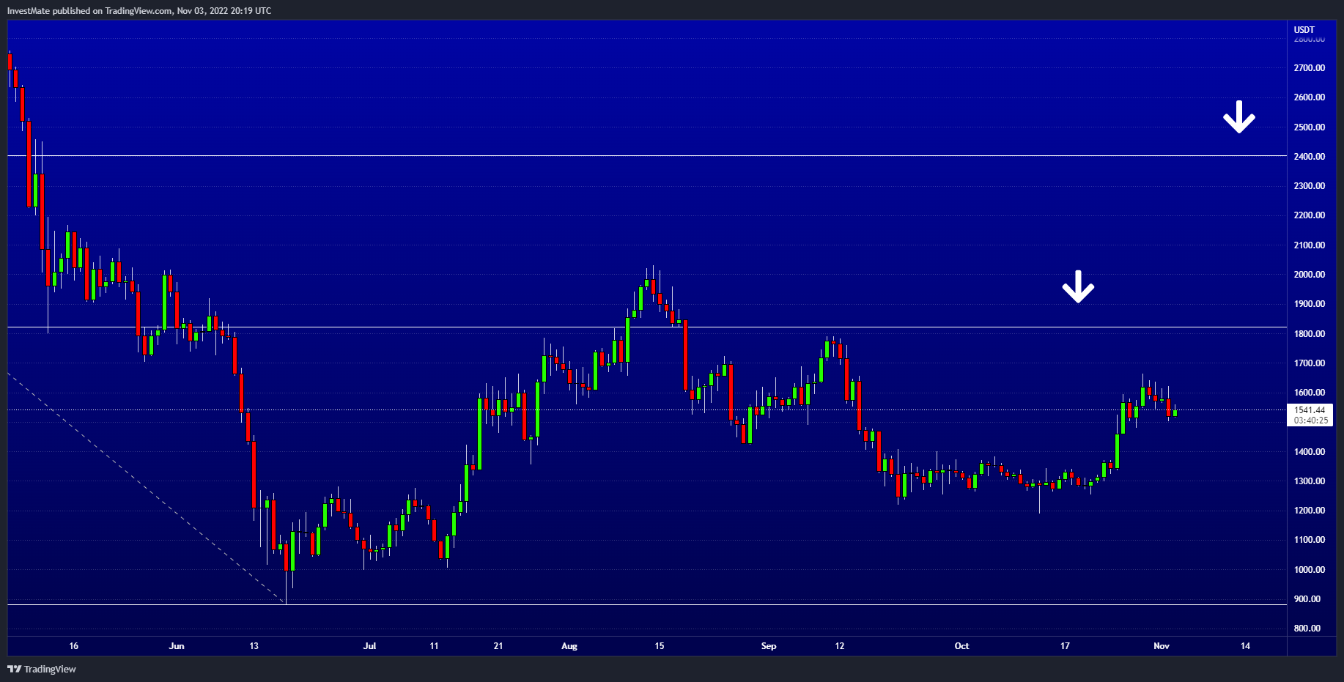The image size is (1344, 682).
Task: Click the 2500.00 price axis label
Action: click(x=1310, y=127)
